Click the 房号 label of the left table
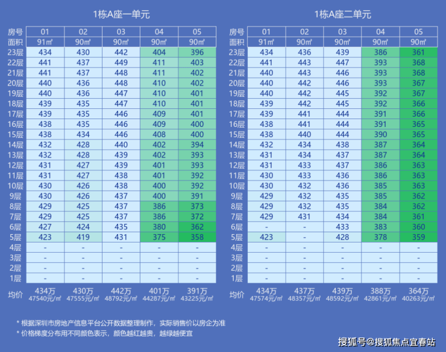Image resolution: width=446 pixels, height=352 pixels. [x=15, y=32]
